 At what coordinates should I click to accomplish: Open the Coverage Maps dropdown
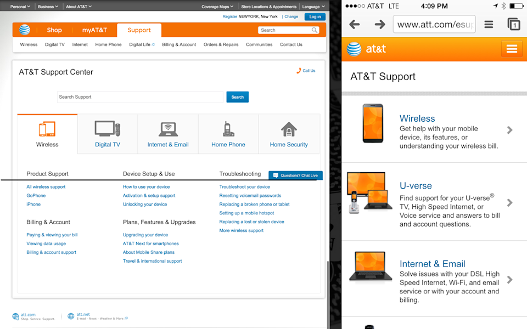click(x=217, y=7)
